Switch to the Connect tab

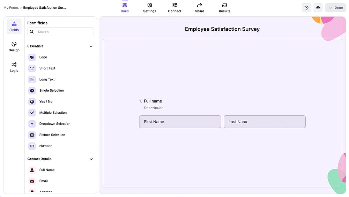coord(174,8)
